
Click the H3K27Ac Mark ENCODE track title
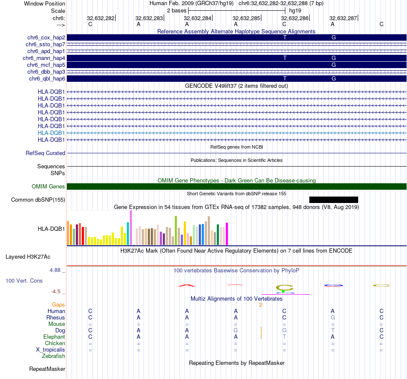[236, 251]
